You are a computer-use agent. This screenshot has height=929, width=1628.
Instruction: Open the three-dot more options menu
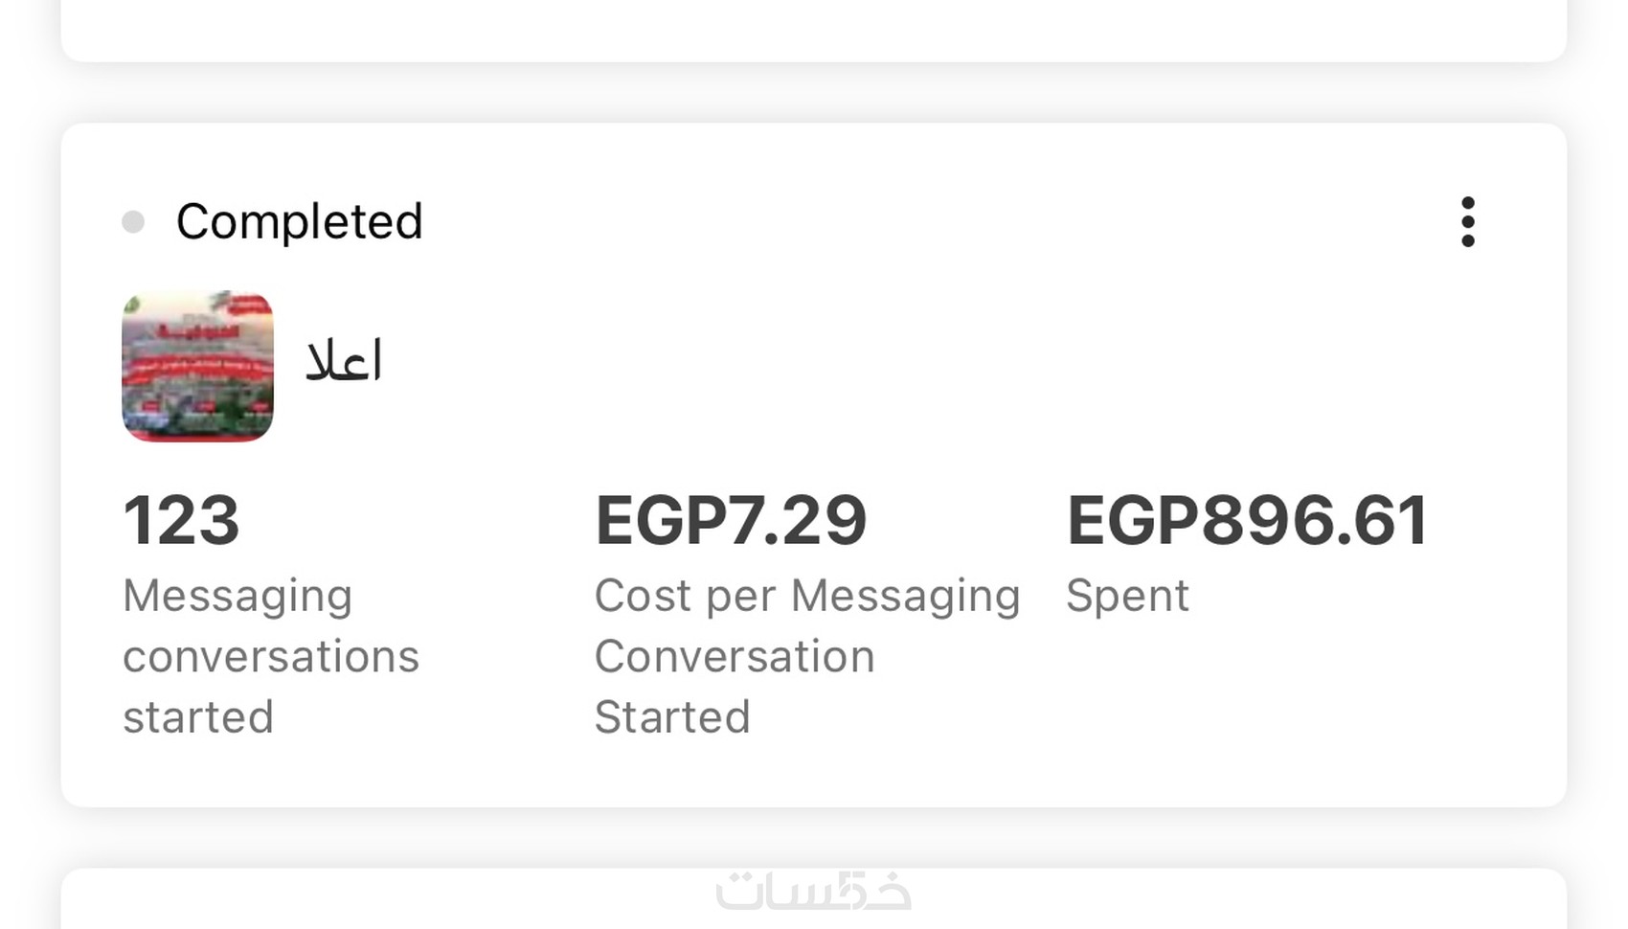tap(1467, 222)
